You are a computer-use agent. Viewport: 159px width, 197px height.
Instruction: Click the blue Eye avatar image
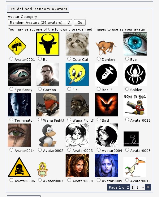click(135, 44)
